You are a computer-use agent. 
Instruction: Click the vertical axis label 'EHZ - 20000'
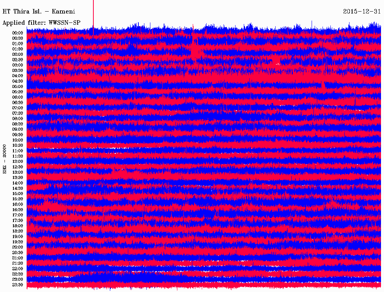pyautogui.click(x=4, y=159)
